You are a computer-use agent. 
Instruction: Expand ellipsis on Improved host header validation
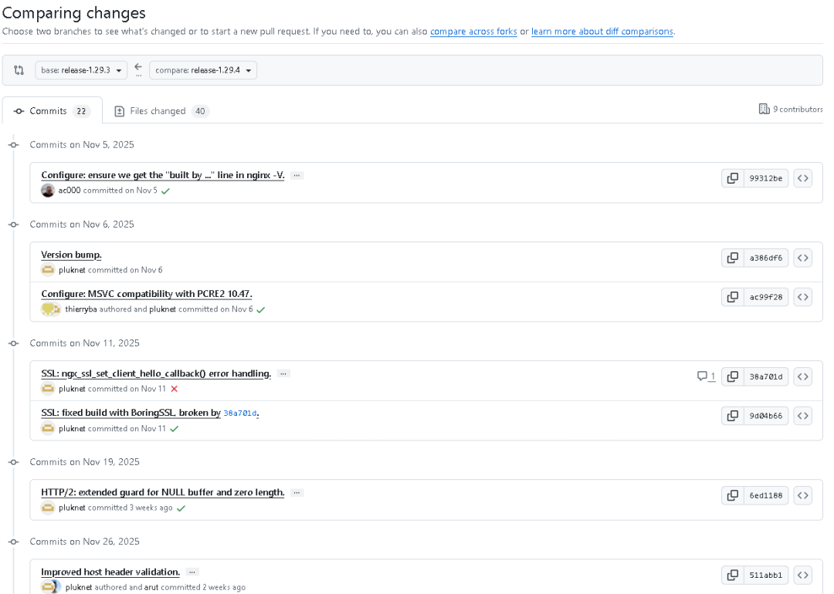coord(192,572)
